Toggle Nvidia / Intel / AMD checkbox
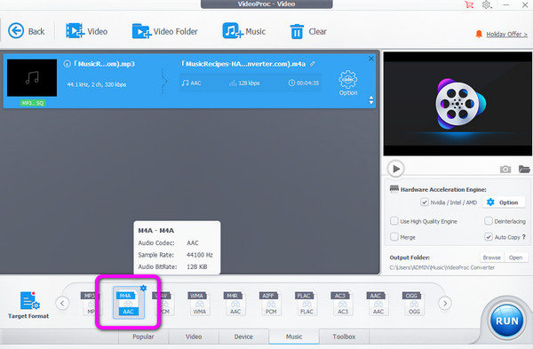This screenshot has height=349, width=533. pos(425,202)
